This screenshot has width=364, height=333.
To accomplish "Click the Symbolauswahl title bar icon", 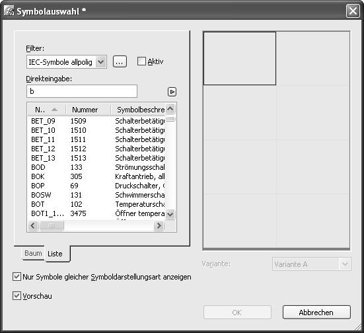I will (x=9, y=11).
